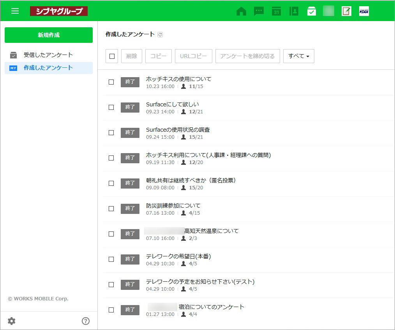Image resolution: width=395 pixels, height=330 pixels.
Task: Open the calendar icon
Action: point(276,11)
